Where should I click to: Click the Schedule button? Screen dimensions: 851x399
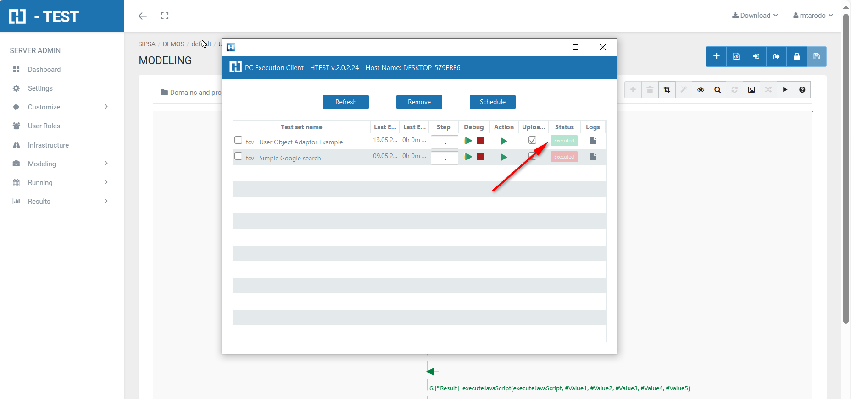pyautogui.click(x=492, y=102)
